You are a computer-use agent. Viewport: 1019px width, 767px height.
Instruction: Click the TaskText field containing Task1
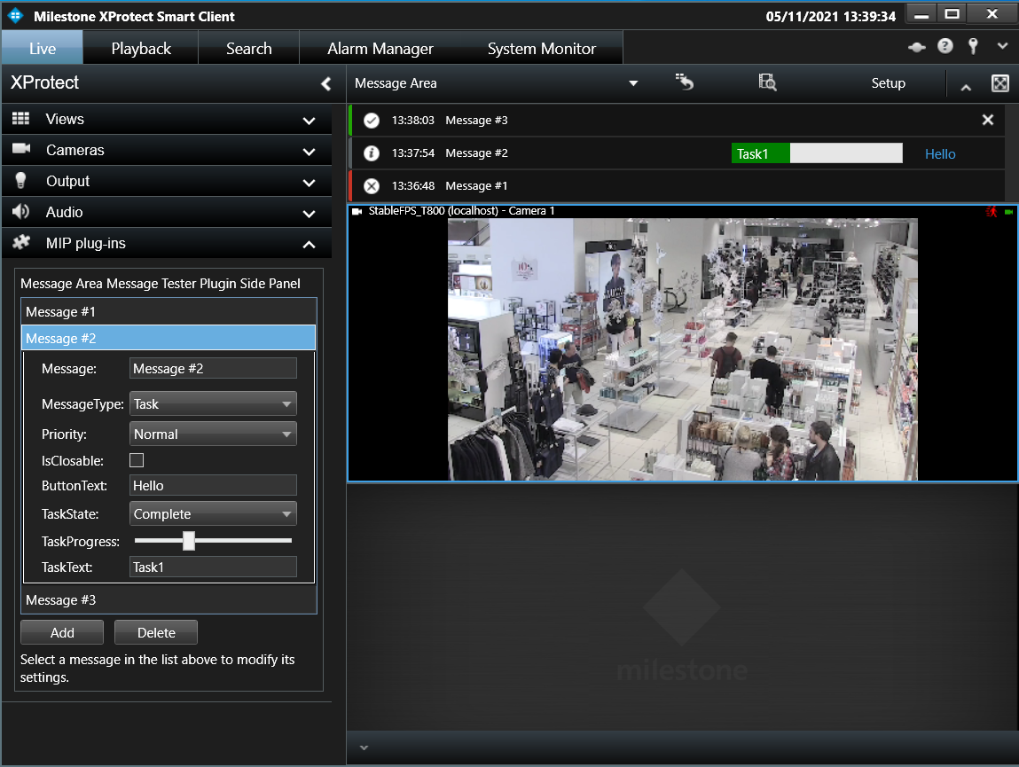coord(213,567)
